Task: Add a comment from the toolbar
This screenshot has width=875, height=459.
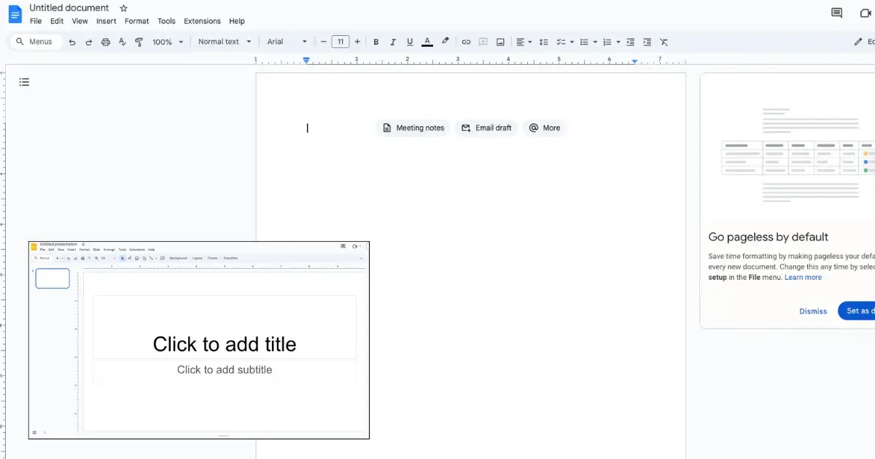Action: (x=483, y=42)
